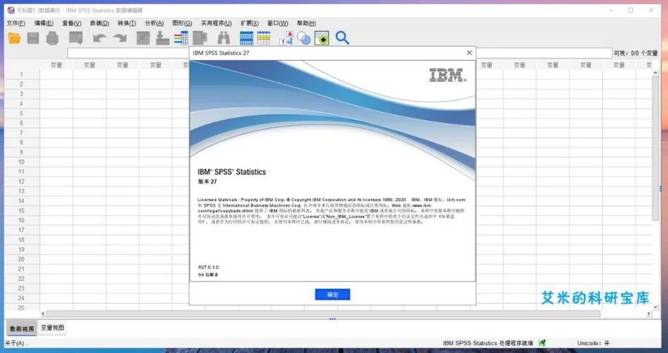Select row header 10
668x353 pixels.
[x=22, y=162]
